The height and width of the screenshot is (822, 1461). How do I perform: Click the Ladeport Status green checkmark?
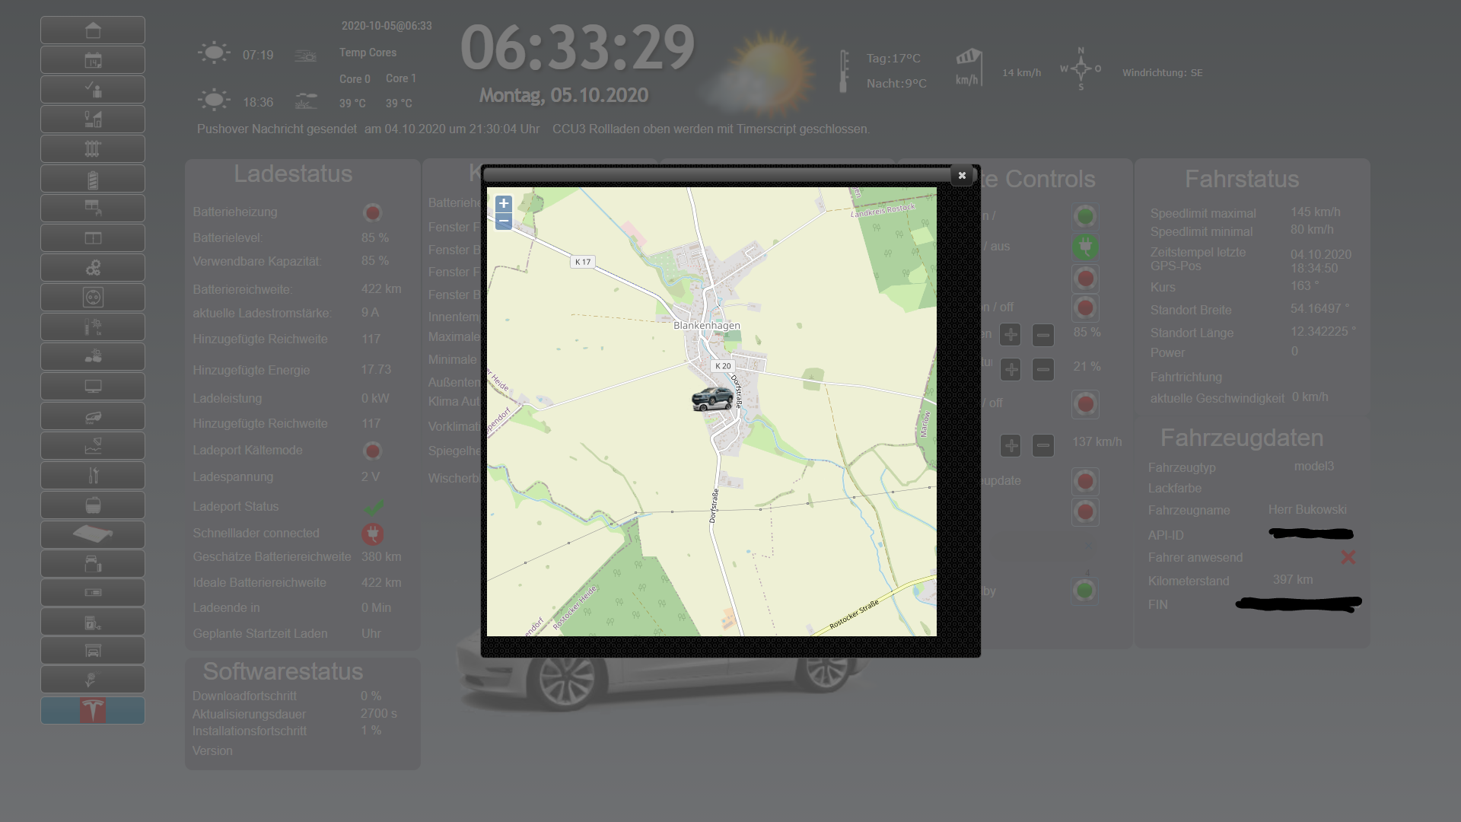coord(374,507)
